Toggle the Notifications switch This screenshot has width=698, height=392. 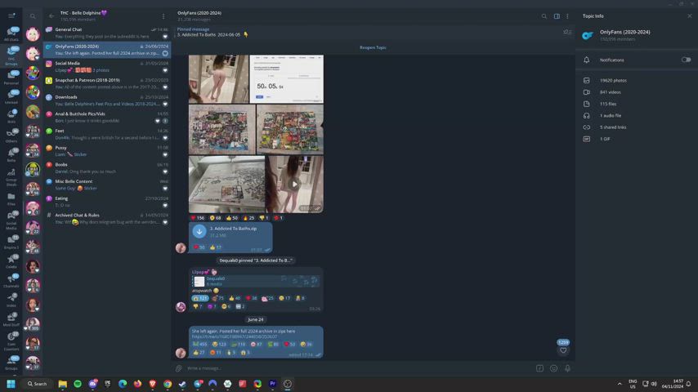[x=686, y=60]
